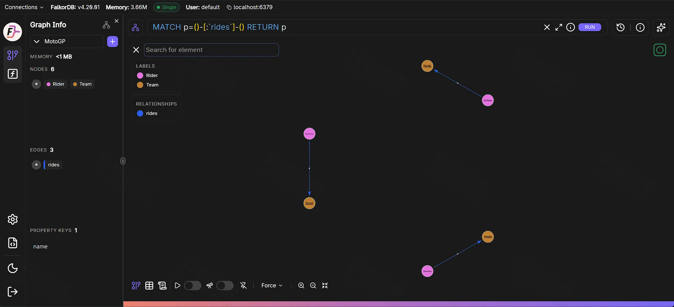Select the Honda team node
674x307 pixels.
coord(427,66)
